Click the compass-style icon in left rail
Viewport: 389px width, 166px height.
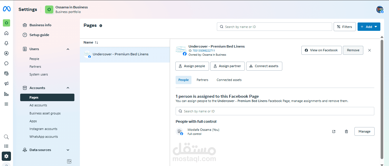pos(6,53)
